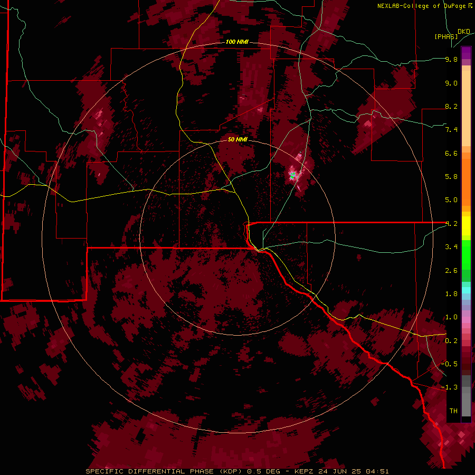
Task: Click the 9.0 scale value
Action: click(451, 83)
